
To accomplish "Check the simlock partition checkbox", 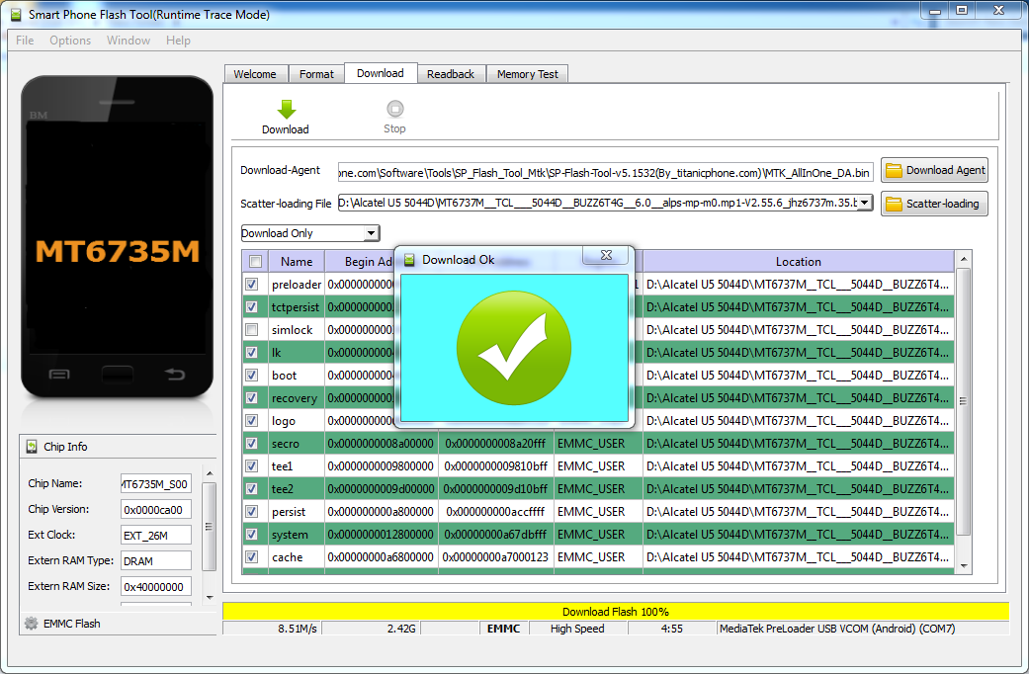I will click(251, 329).
